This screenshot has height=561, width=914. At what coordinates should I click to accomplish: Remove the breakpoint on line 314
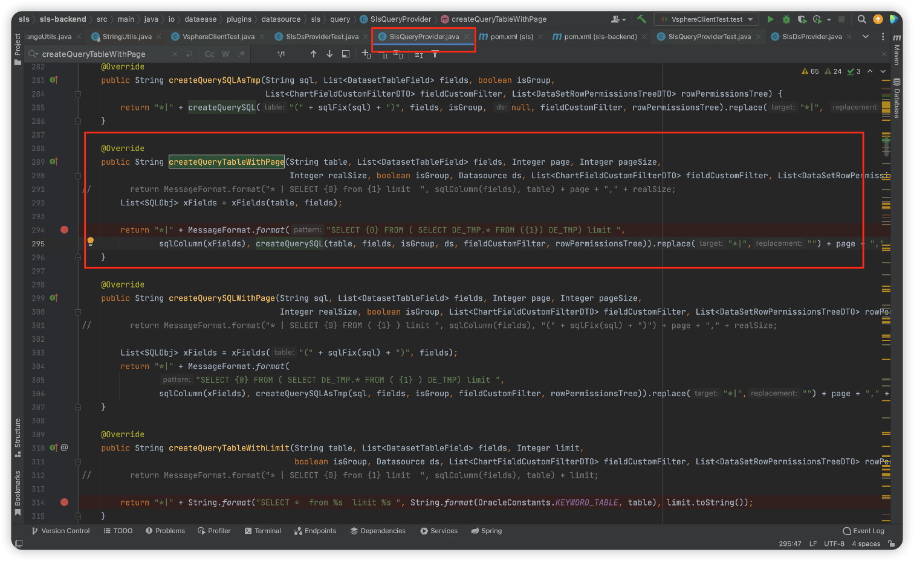tap(65, 502)
